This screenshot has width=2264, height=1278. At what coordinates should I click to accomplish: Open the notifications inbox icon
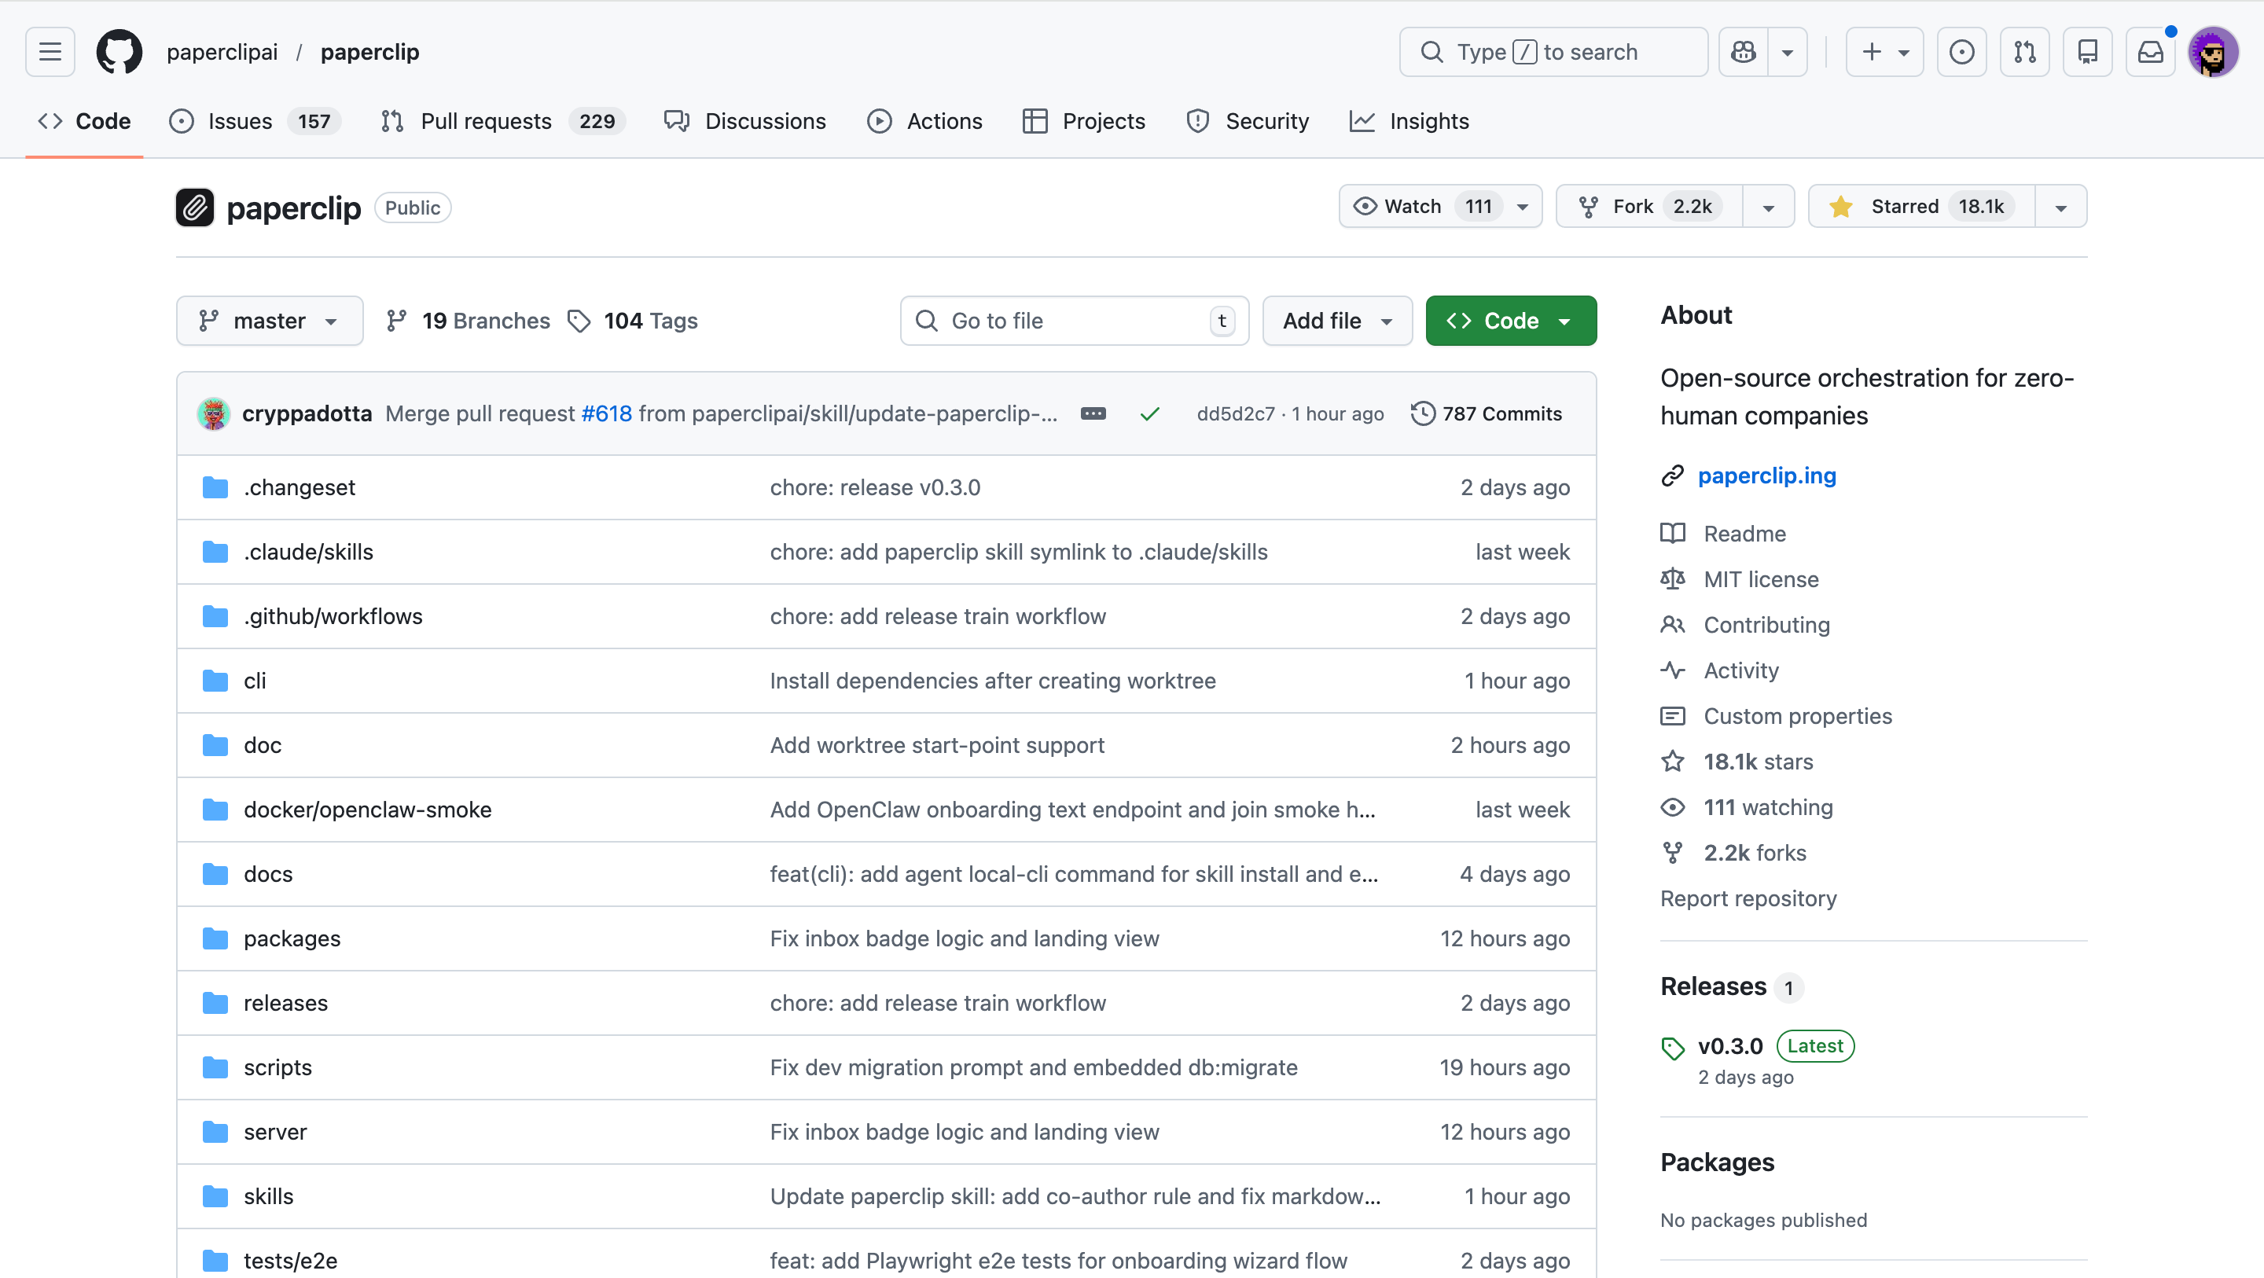point(2150,52)
